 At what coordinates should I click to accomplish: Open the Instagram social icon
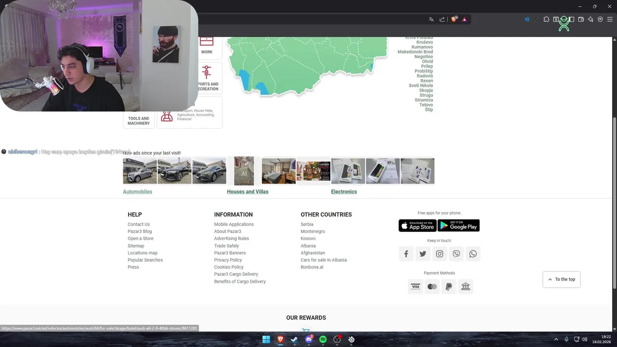pos(440,254)
